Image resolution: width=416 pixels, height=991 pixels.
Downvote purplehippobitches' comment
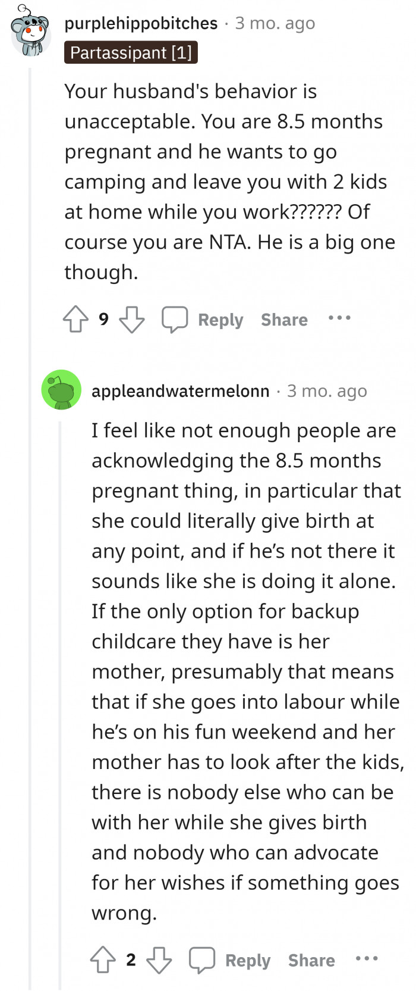click(x=132, y=320)
